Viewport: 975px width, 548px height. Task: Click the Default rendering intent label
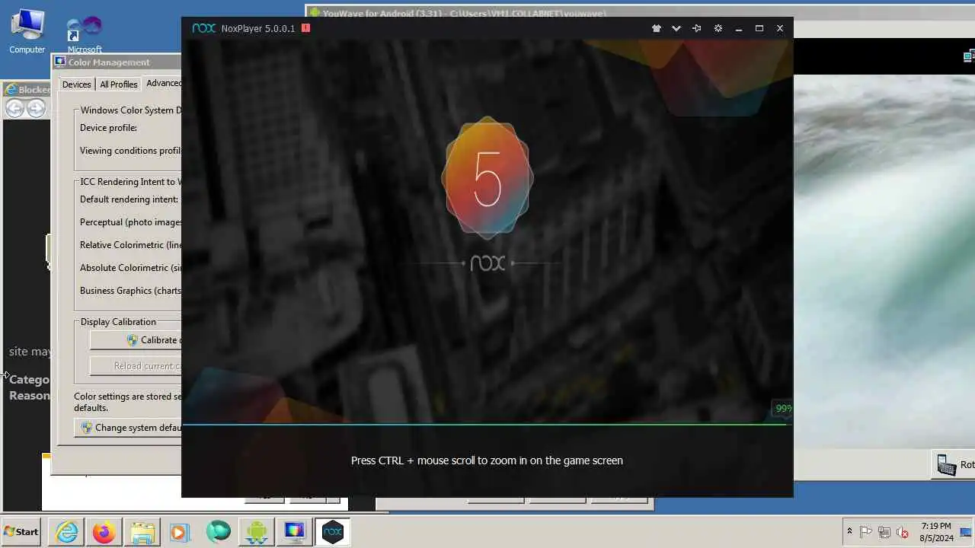coord(129,199)
